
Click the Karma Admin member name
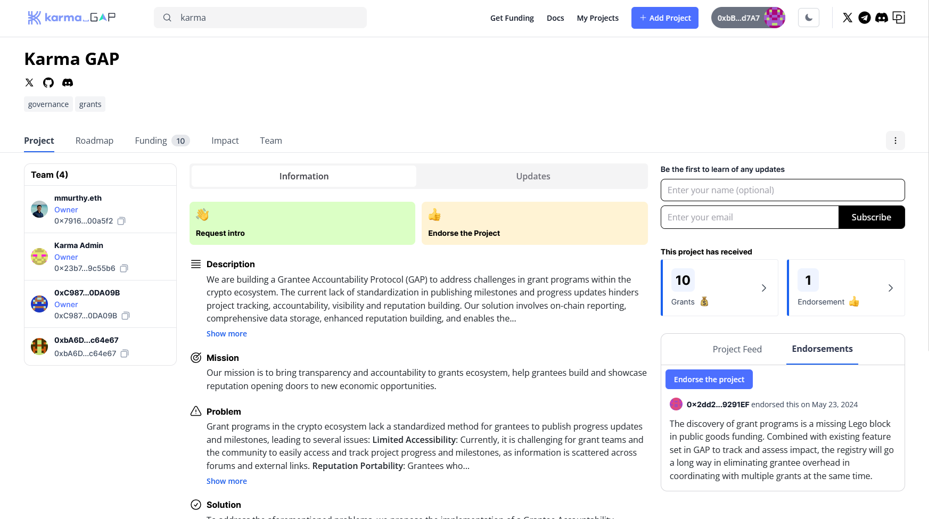point(79,245)
